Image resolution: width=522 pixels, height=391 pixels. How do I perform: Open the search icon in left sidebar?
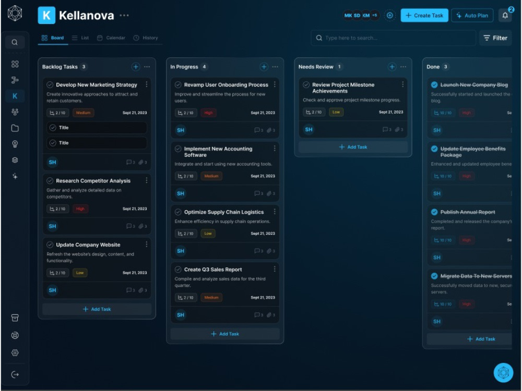tap(15, 42)
